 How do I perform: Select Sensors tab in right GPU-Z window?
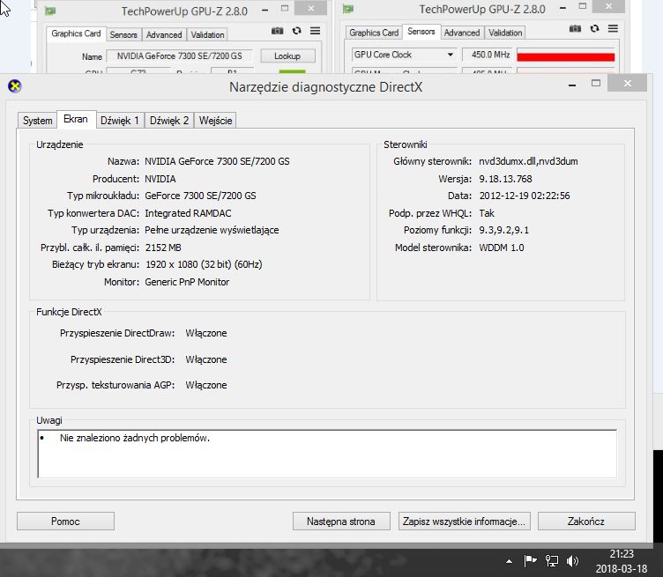point(421,31)
